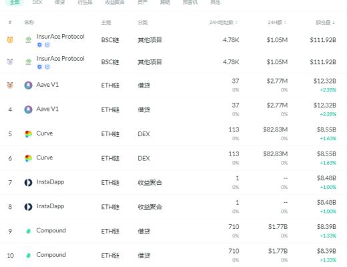Screen dimensions: 347x267
Task: Click DEX category in row 5
Action: (x=143, y=134)
